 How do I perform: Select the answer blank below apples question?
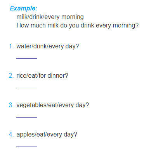(27, 147)
